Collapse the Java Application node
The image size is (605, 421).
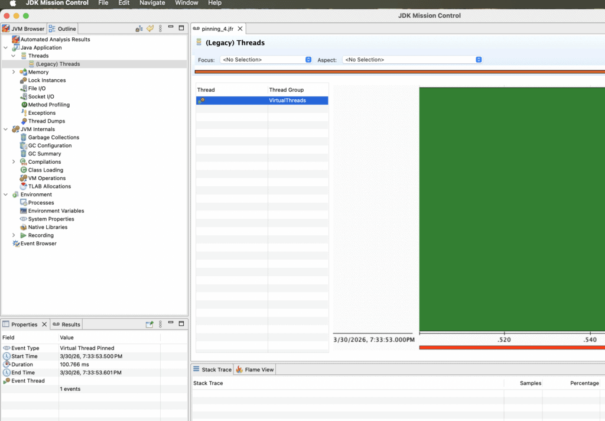point(6,47)
